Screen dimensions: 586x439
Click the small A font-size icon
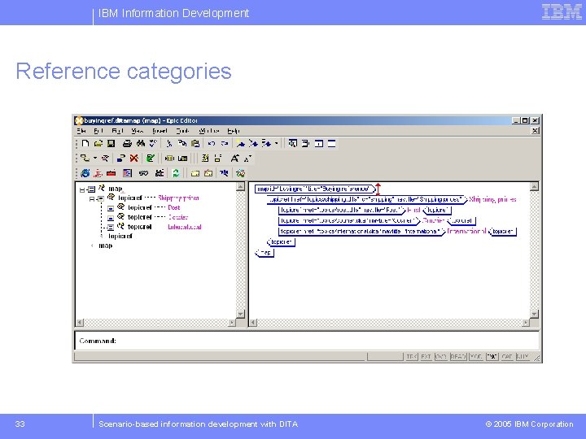pyautogui.click(x=247, y=159)
